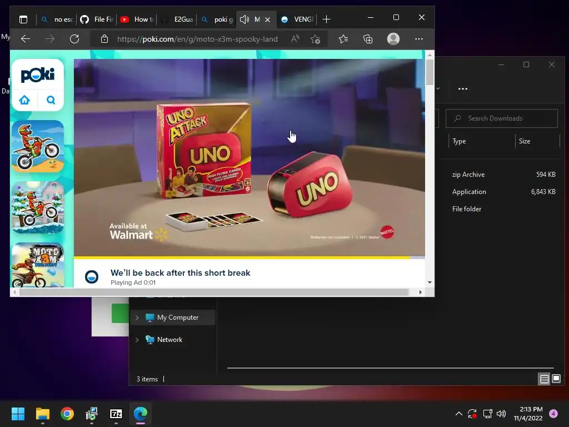Open a new tab in Edge
569x427 pixels.
pos(326,19)
